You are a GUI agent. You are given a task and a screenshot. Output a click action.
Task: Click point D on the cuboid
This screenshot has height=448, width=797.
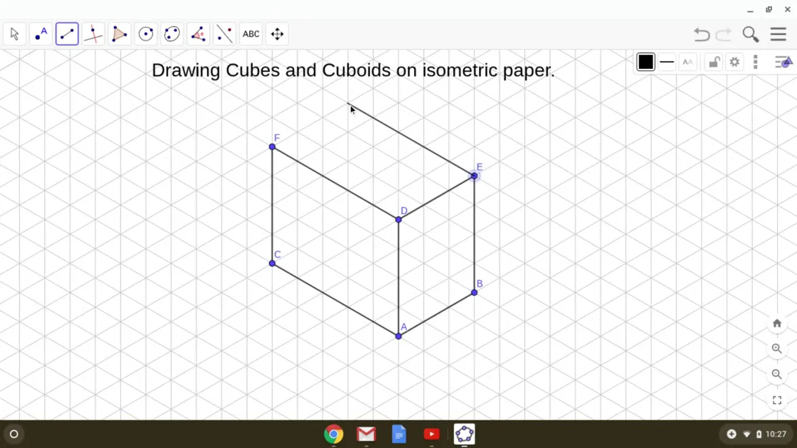(398, 220)
